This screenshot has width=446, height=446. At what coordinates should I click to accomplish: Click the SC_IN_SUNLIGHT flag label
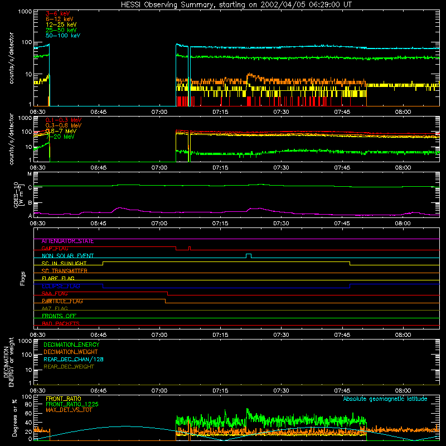(x=64, y=263)
